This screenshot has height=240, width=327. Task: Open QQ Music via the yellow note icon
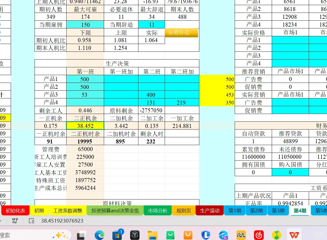click(x=276, y=235)
